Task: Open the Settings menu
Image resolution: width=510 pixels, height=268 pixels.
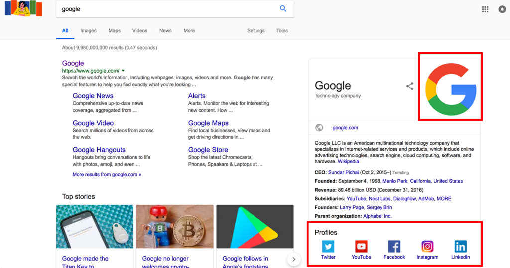Action: [255, 30]
